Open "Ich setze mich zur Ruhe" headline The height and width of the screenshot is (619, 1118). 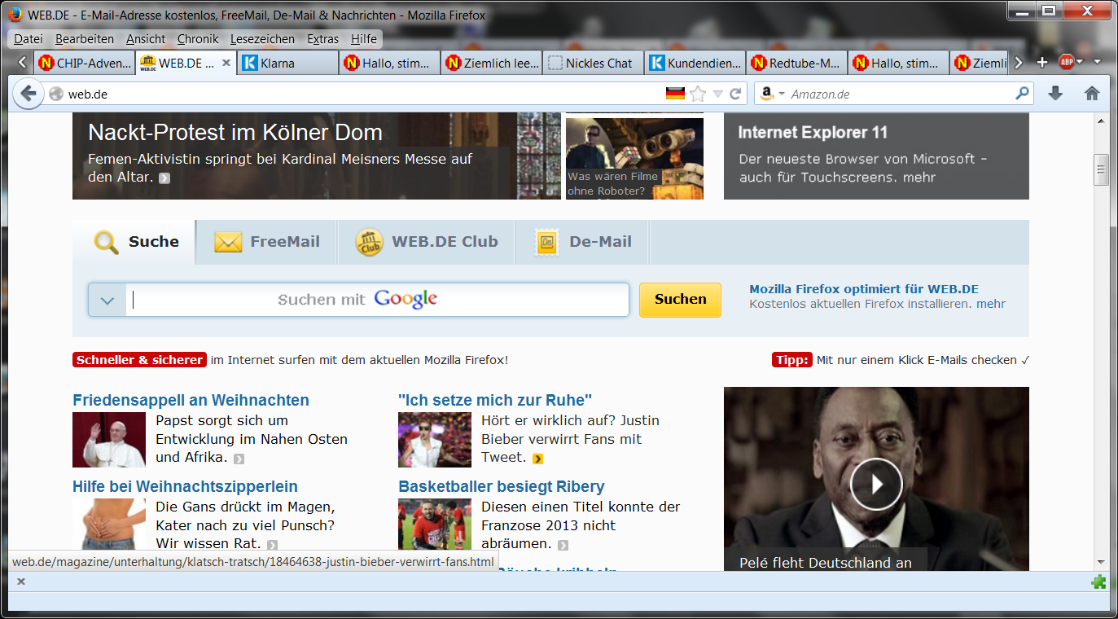495,400
